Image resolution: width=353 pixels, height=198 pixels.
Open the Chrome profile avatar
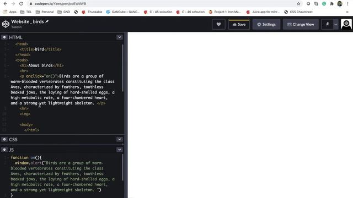340,4
